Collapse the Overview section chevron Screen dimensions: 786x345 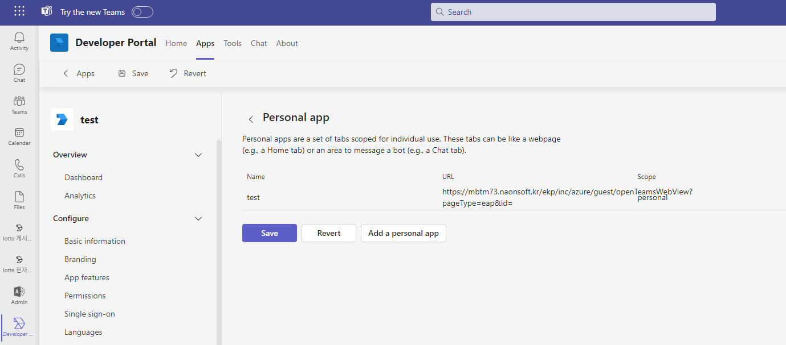pos(198,155)
